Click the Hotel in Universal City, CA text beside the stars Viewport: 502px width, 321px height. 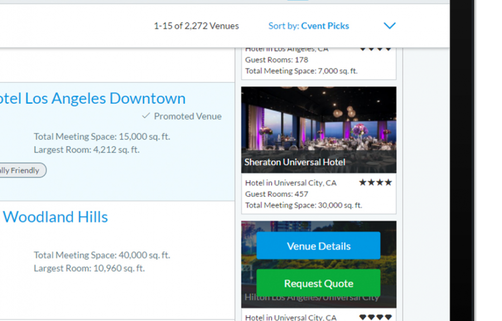point(291,183)
